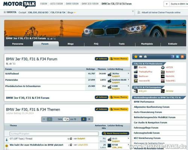This screenshot has height=150, width=188.
Task: Click BMW 3ER FORUM breadcrumb
Action: [x=90, y=4]
